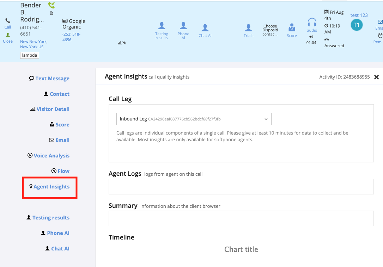Image resolution: width=383 pixels, height=267 pixels.
Task: Click the green Close contact icon
Action: [7, 35]
